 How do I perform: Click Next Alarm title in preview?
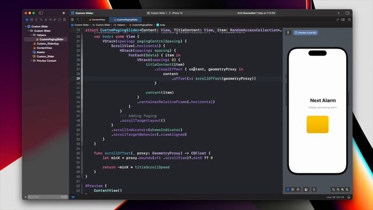coord(323,100)
